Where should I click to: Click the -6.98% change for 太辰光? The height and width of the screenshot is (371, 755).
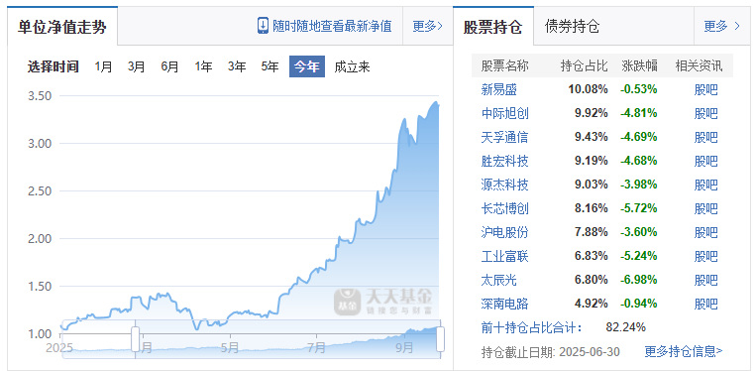[x=639, y=280]
